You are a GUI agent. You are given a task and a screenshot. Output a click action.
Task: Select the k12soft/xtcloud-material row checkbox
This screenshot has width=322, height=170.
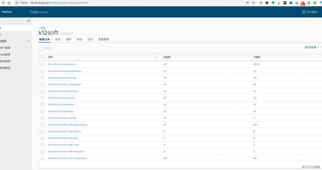coord(43,118)
